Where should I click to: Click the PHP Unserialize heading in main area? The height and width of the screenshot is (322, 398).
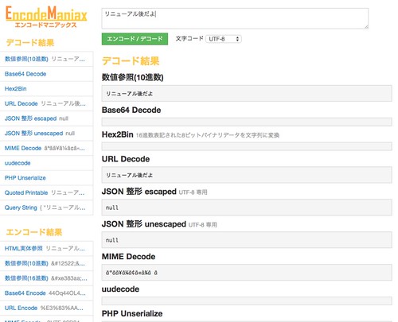coord(132,313)
